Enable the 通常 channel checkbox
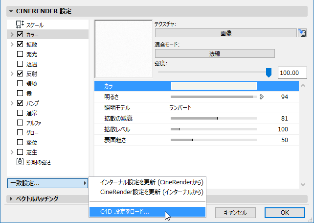The image size is (314, 223). tap(20, 113)
